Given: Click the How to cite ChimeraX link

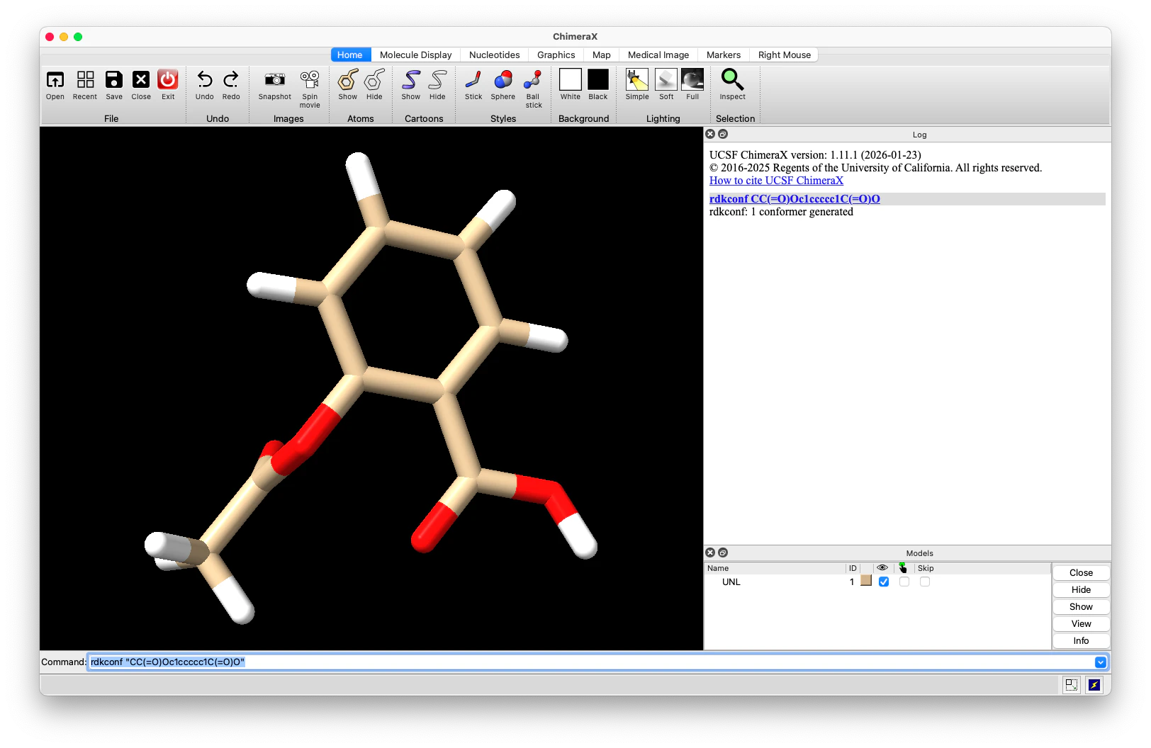Looking at the screenshot, I should click(776, 181).
